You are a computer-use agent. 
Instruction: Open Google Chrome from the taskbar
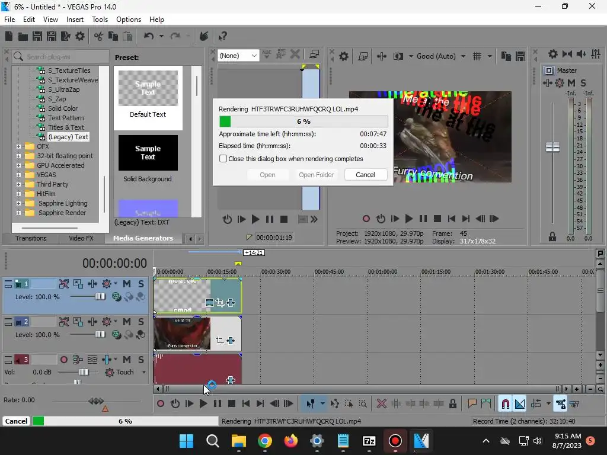pyautogui.click(x=265, y=441)
